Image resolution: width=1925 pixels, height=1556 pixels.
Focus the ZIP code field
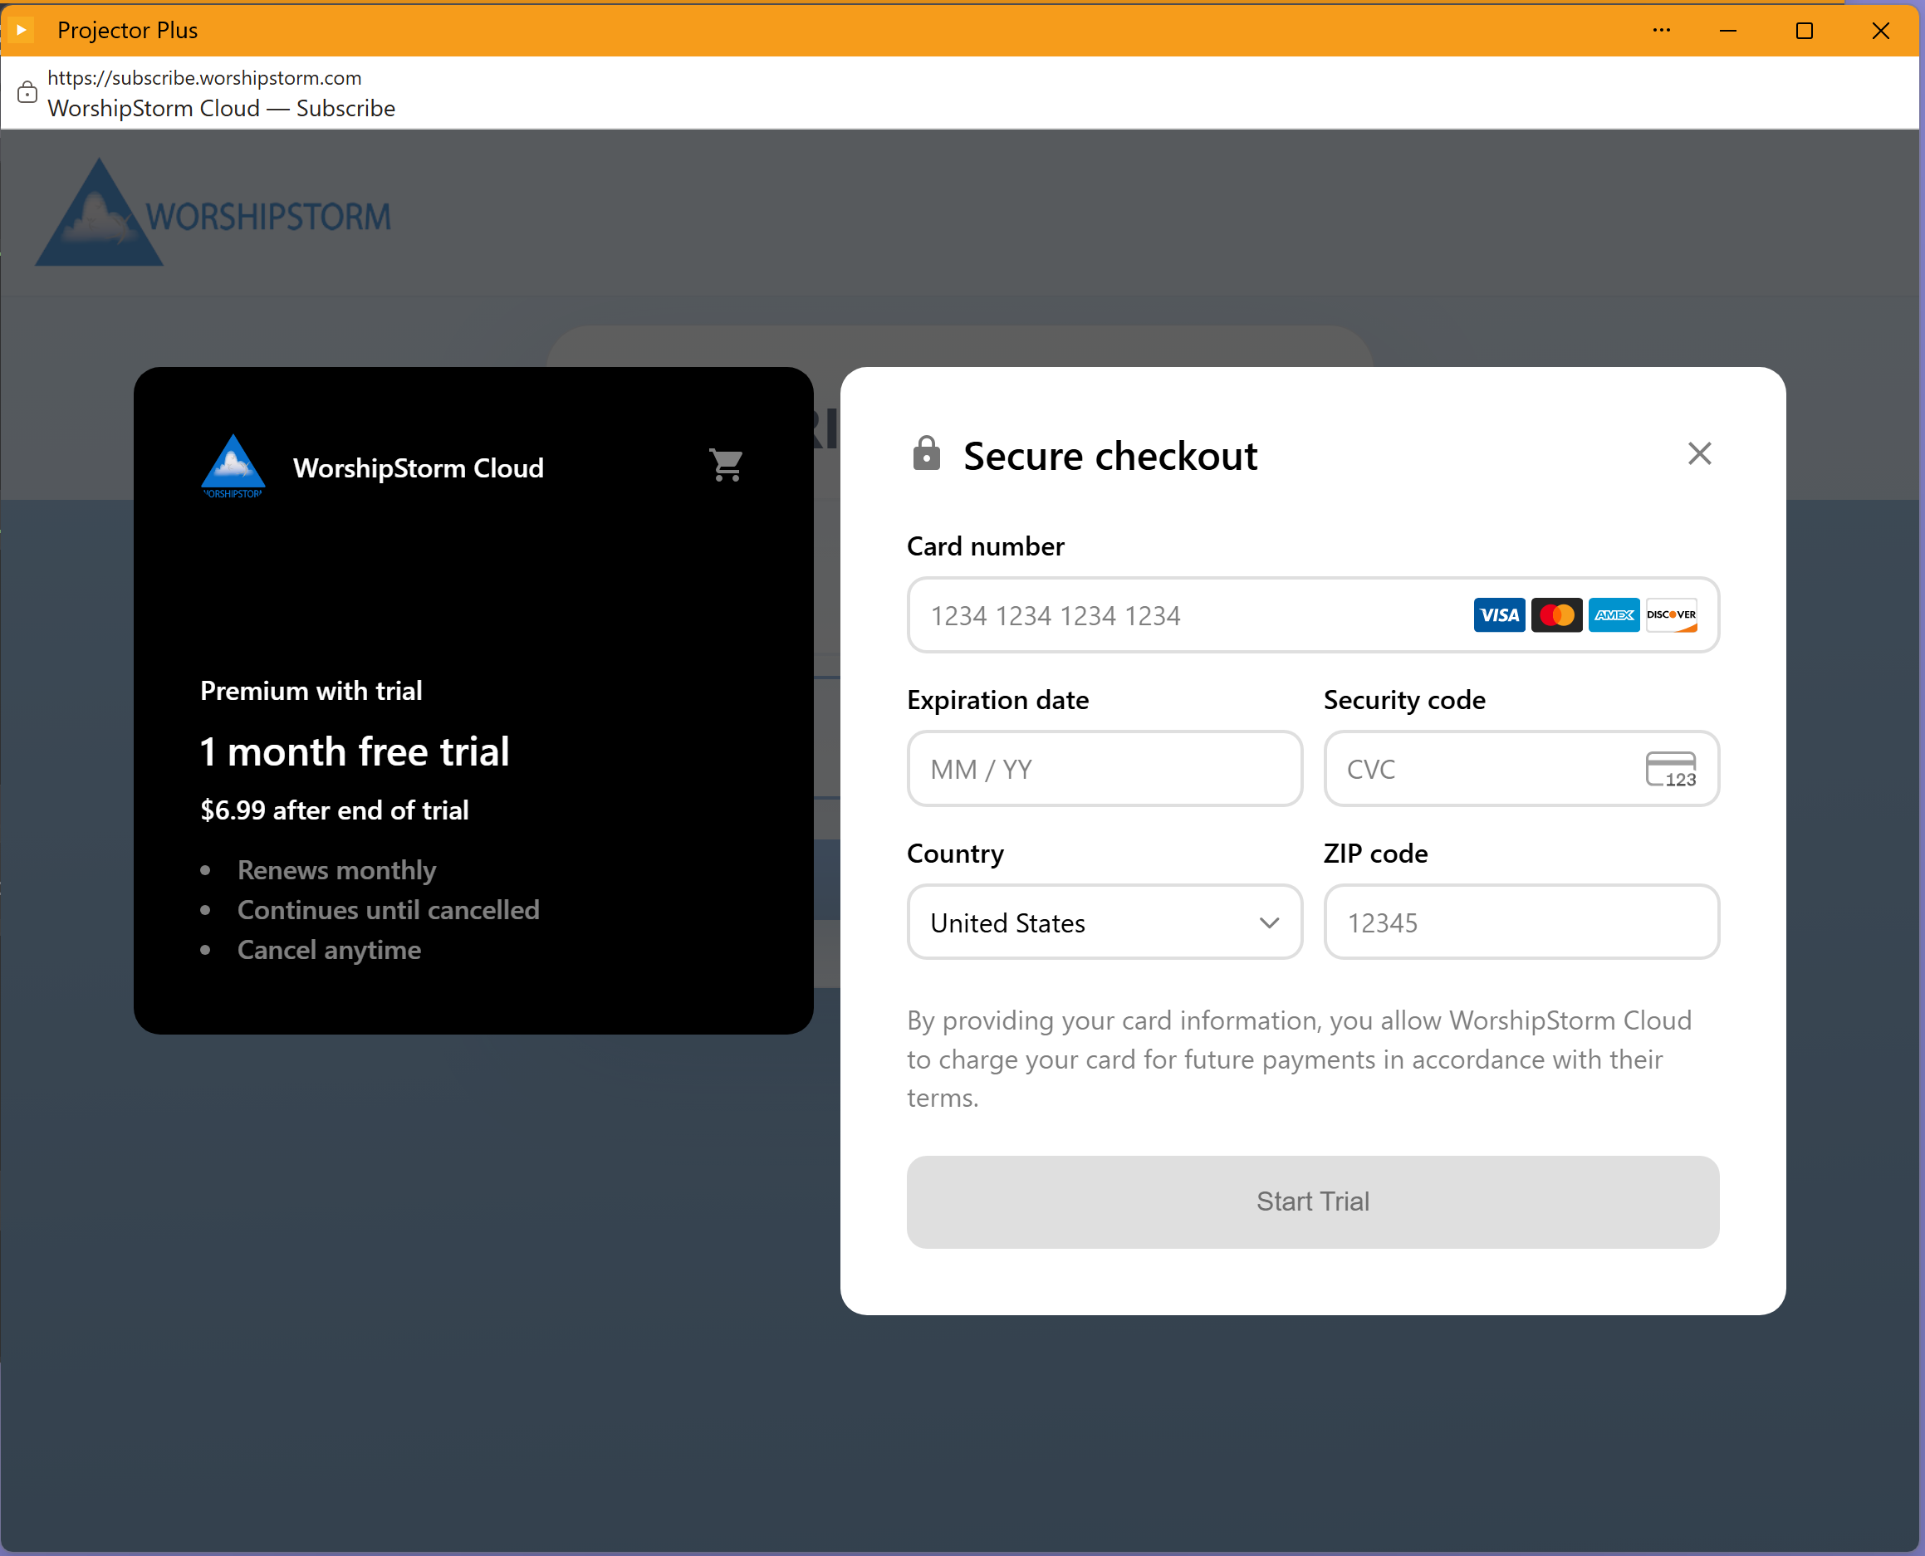click(1521, 922)
